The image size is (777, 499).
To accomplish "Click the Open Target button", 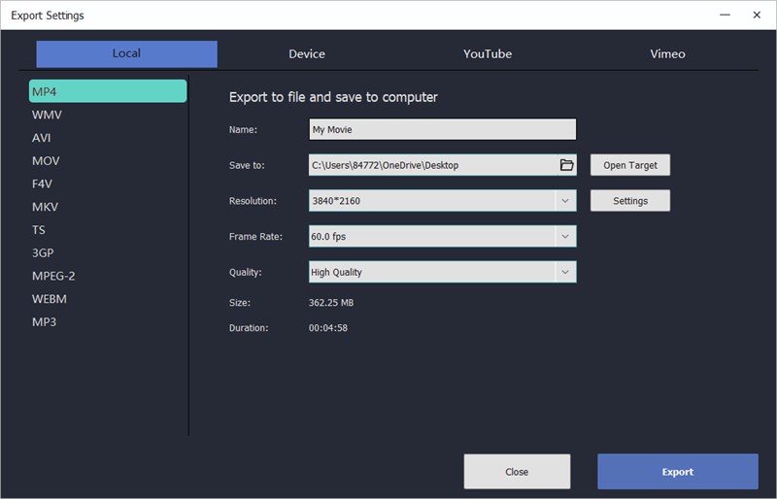I will coord(629,165).
